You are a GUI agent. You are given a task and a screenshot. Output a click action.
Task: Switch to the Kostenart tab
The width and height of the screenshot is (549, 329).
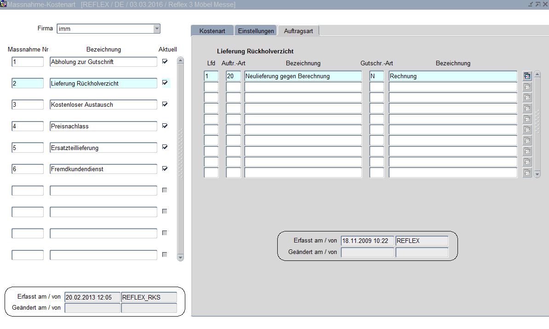pyautogui.click(x=212, y=31)
